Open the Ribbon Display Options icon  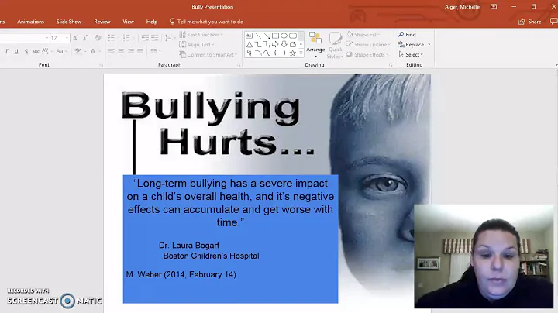coord(494,7)
